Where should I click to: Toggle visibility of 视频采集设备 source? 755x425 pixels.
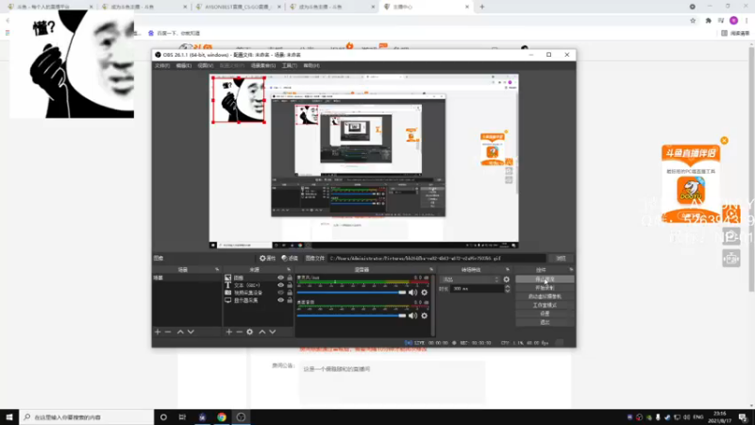pos(280,293)
